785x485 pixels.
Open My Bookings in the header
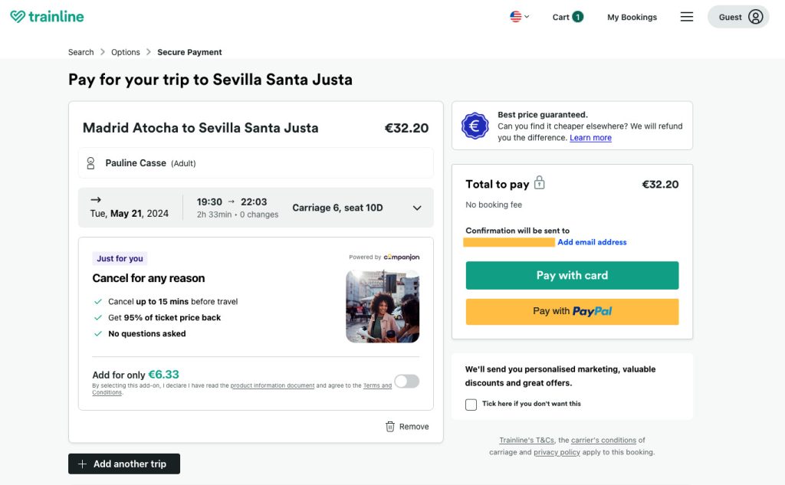tap(632, 17)
